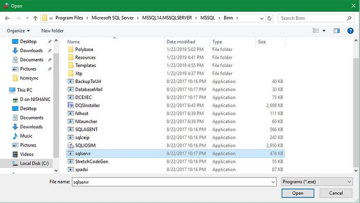Select the SQLIOSIM application icon
Screen dimensions: 360x203
pos(71,145)
